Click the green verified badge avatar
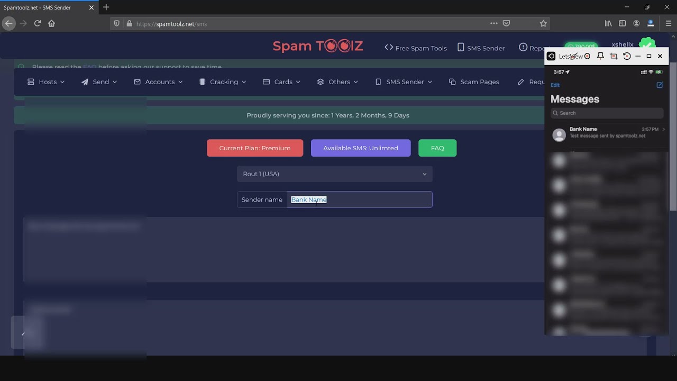This screenshot has width=677, height=381. (647, 44)
